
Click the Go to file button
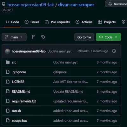84,37
